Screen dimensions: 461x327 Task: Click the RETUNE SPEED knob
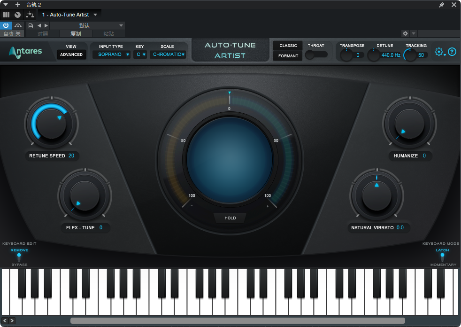coord(52,124)
